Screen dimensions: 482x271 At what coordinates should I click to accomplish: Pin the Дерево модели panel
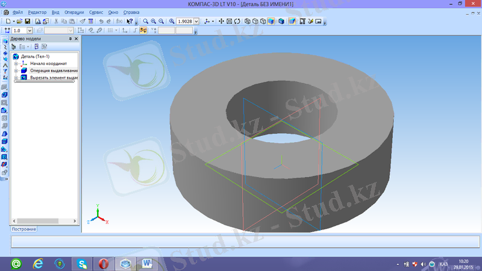click(70, 38)
